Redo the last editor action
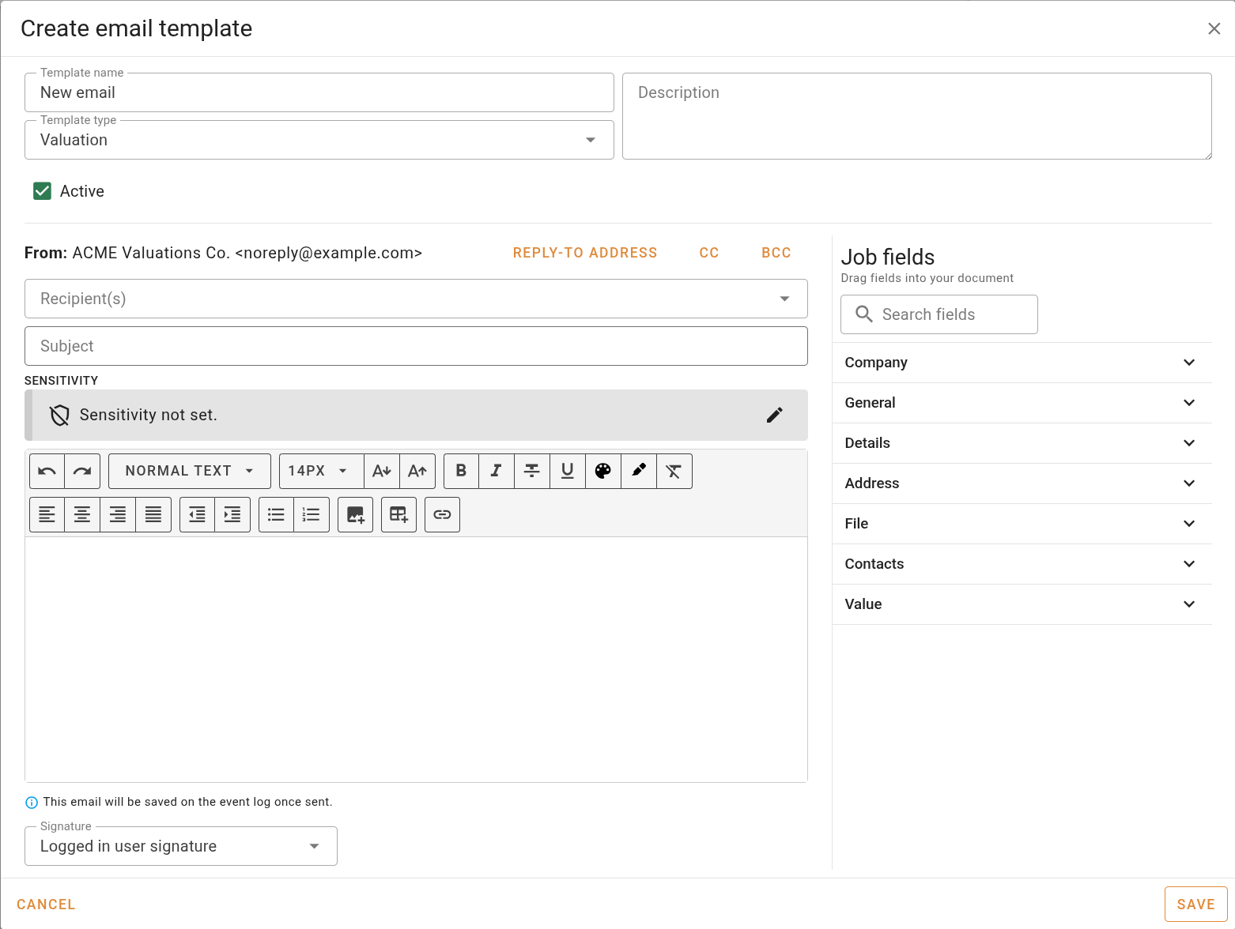 82,471
